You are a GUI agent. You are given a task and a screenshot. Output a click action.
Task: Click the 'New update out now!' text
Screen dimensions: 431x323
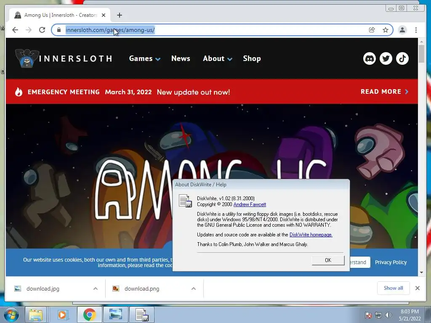193,92
